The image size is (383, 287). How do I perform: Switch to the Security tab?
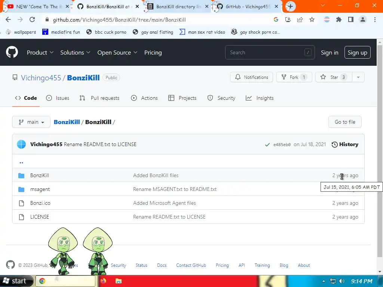pyautogui.click(x=221, y=98)
